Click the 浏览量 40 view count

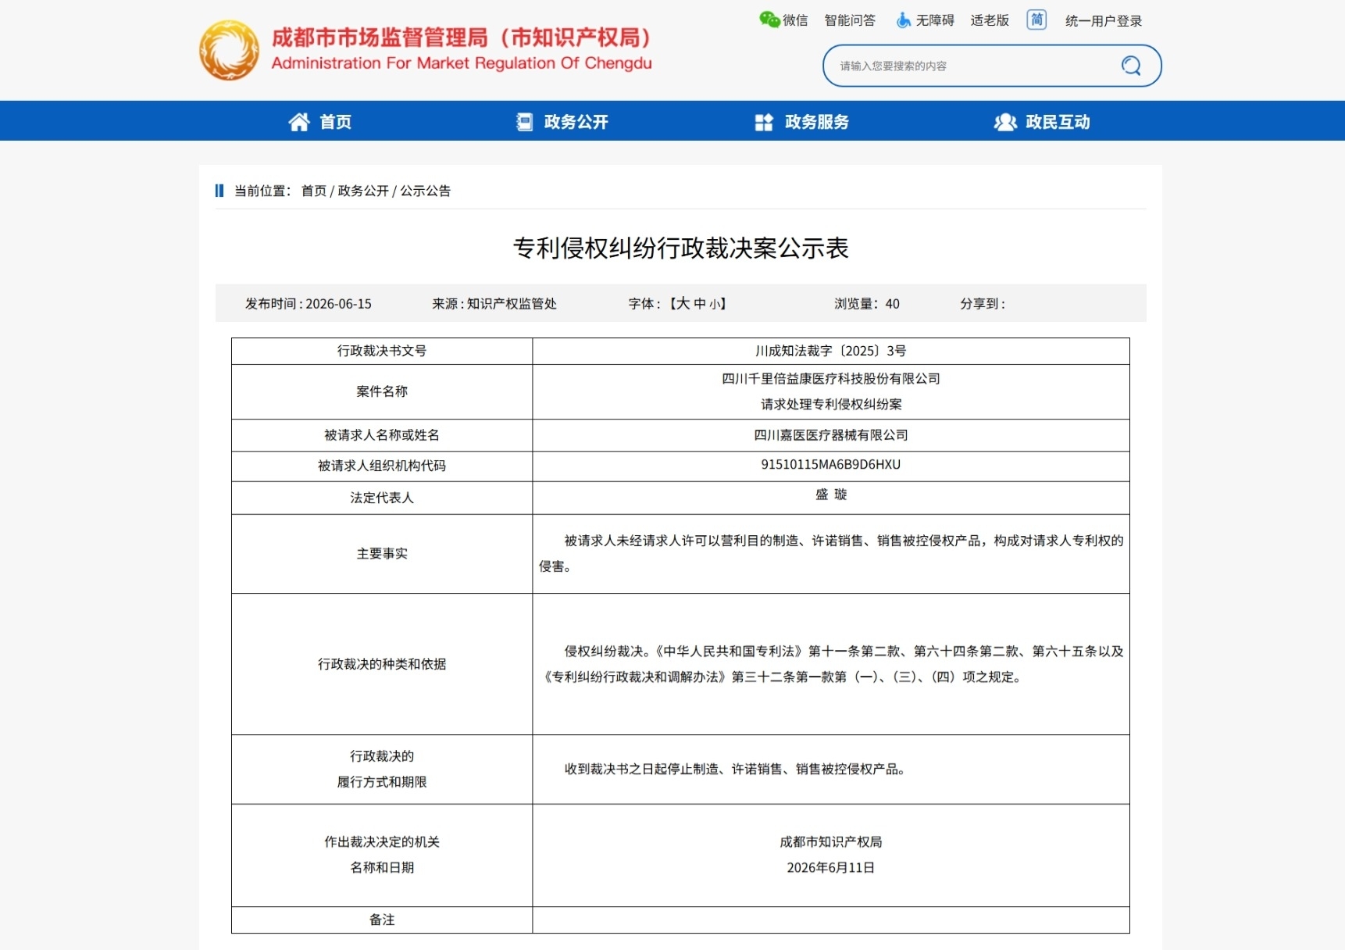867,304
